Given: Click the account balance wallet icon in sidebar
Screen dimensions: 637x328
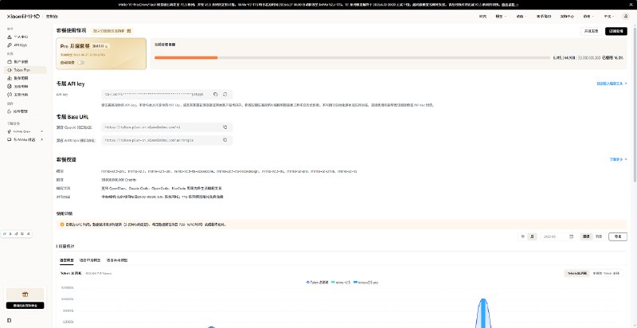Looking at the screenshot, I should pos(10,62).
